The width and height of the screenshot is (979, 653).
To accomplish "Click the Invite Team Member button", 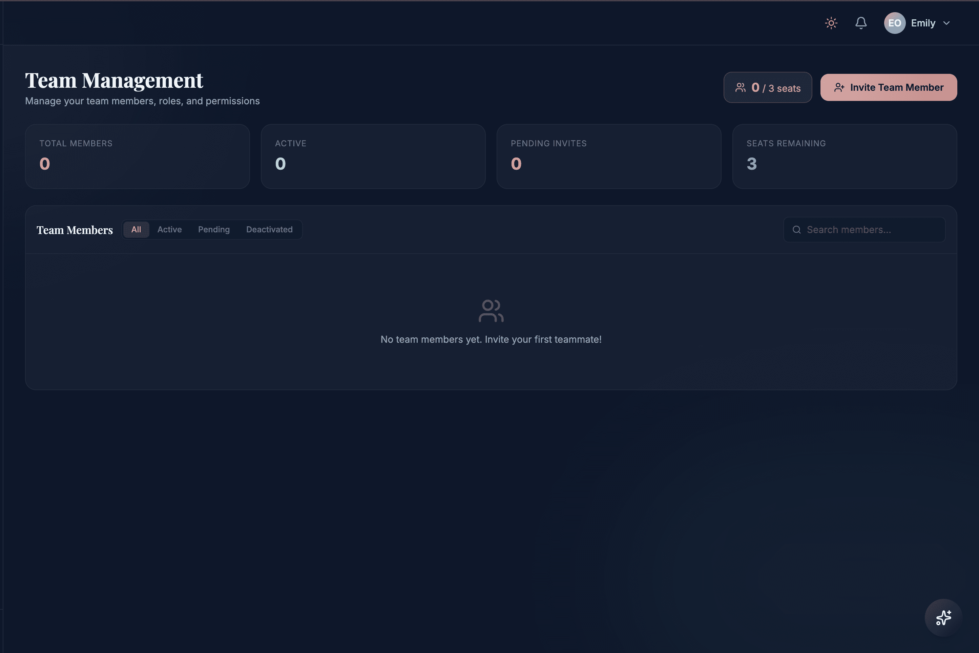I will pos(889,87).
